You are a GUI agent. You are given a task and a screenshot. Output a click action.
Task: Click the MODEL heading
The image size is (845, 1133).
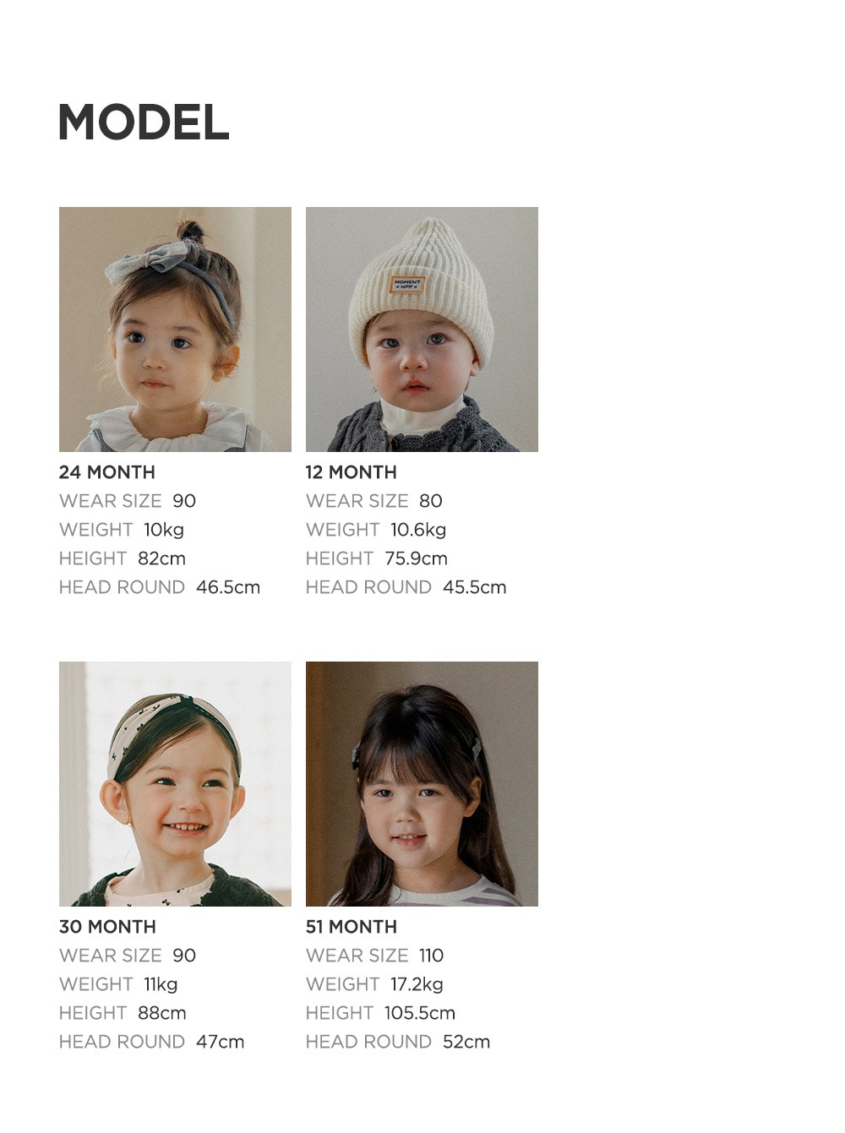144,123
